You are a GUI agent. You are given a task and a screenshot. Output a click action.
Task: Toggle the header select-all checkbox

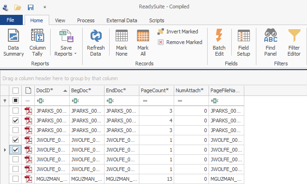tap(15, 91)
